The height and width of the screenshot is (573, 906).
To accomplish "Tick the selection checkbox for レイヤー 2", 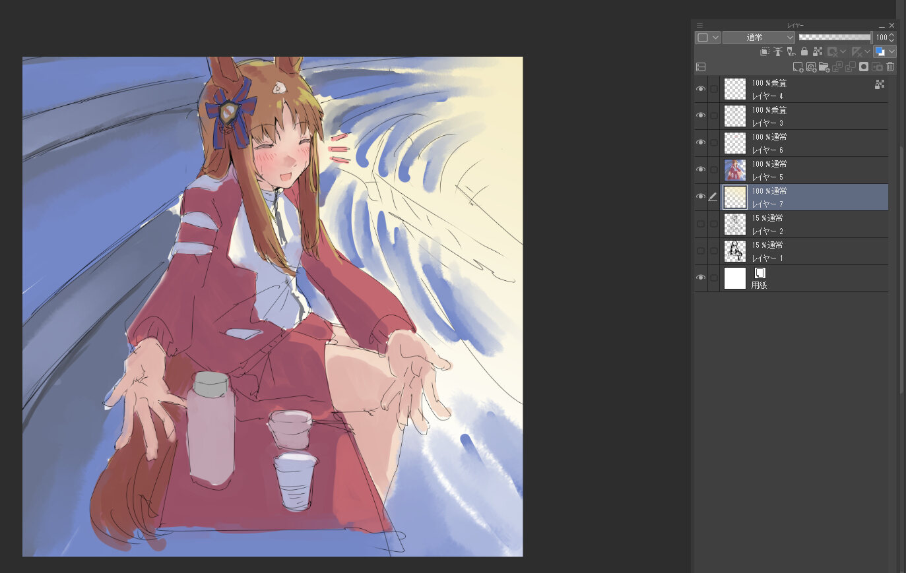I will pyautogui.click(x=714, y=224).
